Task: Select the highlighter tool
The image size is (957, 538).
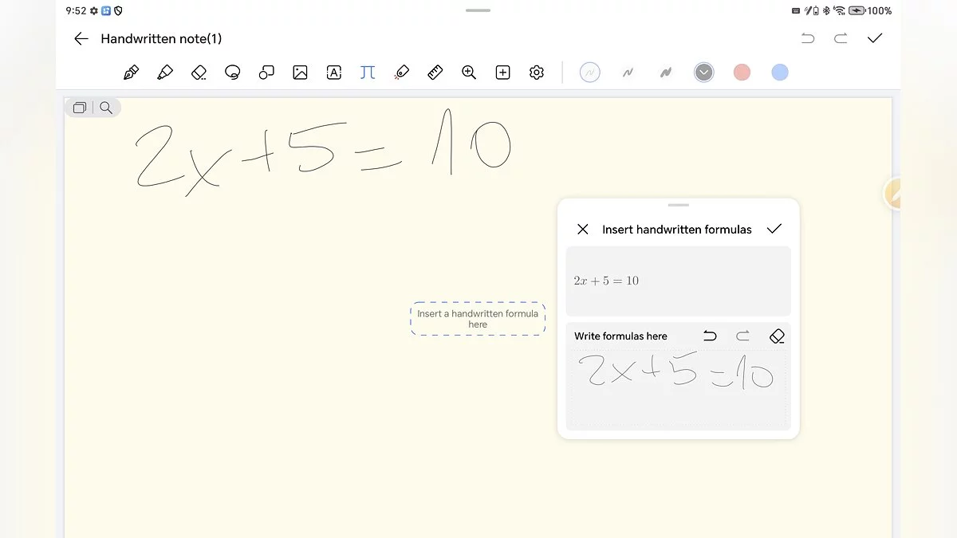Action: [165, 73]
